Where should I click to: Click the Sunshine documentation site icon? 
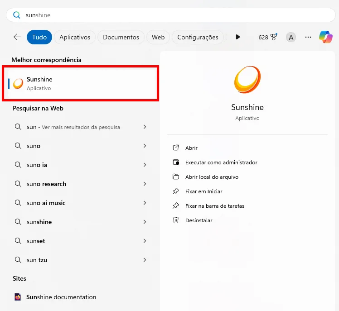coord(18,297)
